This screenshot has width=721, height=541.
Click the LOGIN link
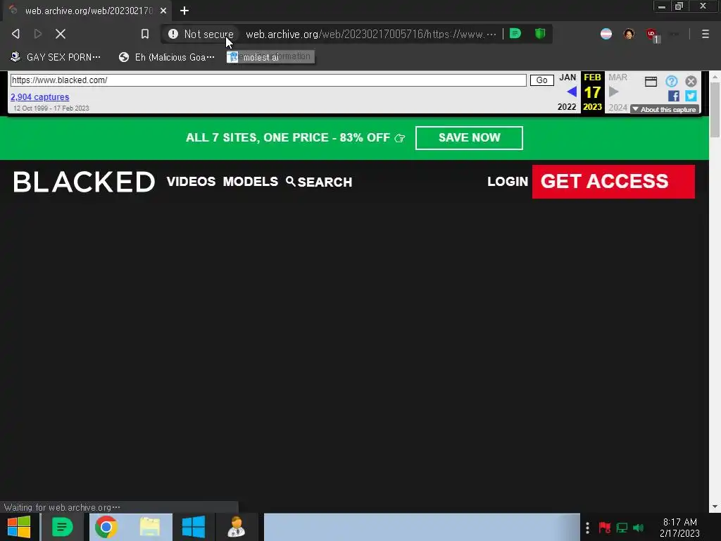point(508,181)
